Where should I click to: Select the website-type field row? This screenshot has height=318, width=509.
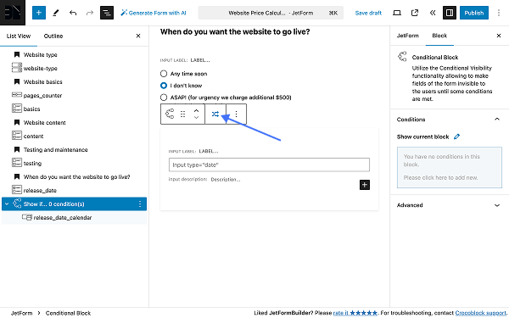point(75,69)
